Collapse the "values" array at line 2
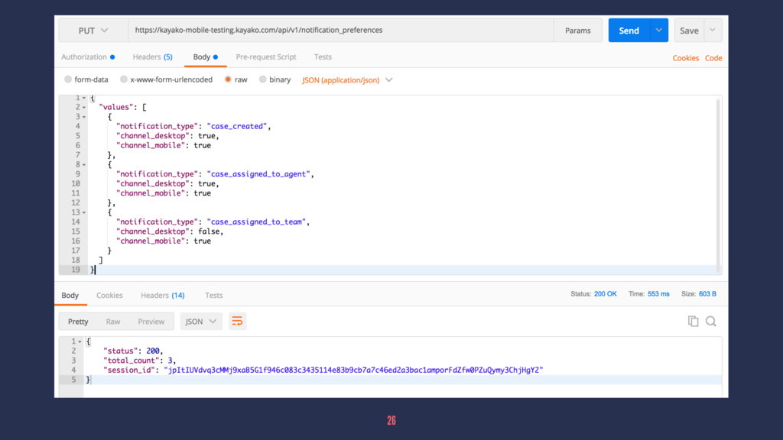 [84, 108]
